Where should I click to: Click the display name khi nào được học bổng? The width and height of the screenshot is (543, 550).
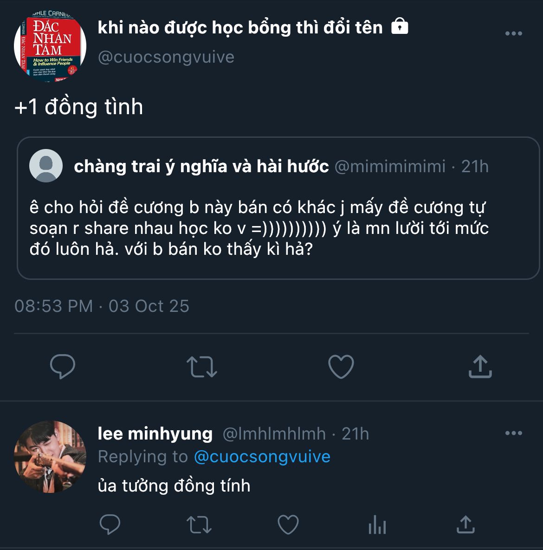[x=240, y=27]
